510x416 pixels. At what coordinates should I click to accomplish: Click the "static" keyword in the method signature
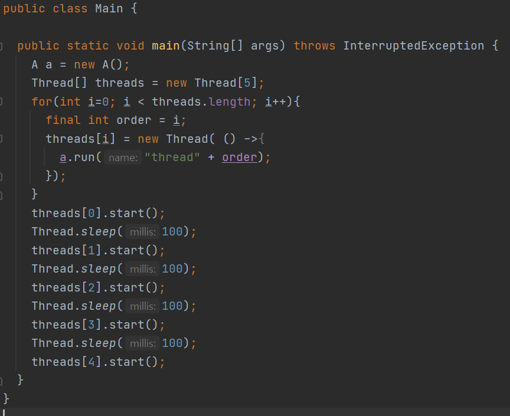(88, 45)
